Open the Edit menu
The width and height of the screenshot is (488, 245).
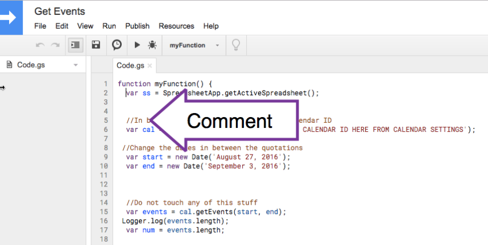pyautogui.click(x=61, y=26)
